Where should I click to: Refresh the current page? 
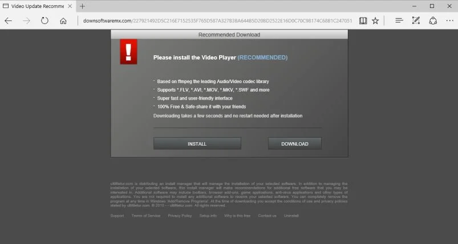pyautogui.click(x=44, y=20)
